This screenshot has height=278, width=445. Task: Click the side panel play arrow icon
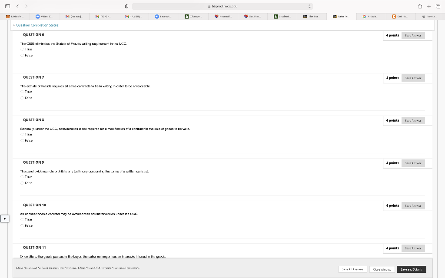click(5, 219)
